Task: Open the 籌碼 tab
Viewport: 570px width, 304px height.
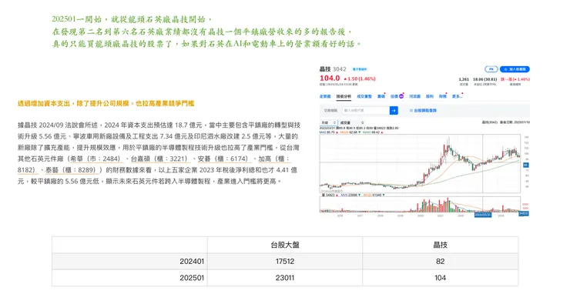Action: (x=381, y=96)
